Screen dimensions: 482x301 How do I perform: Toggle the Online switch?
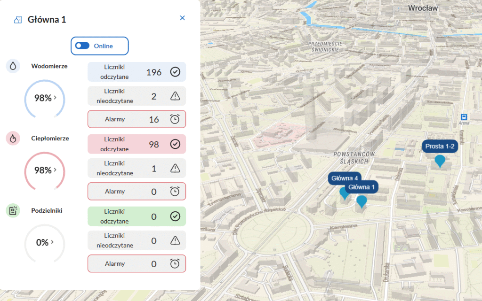82,46
